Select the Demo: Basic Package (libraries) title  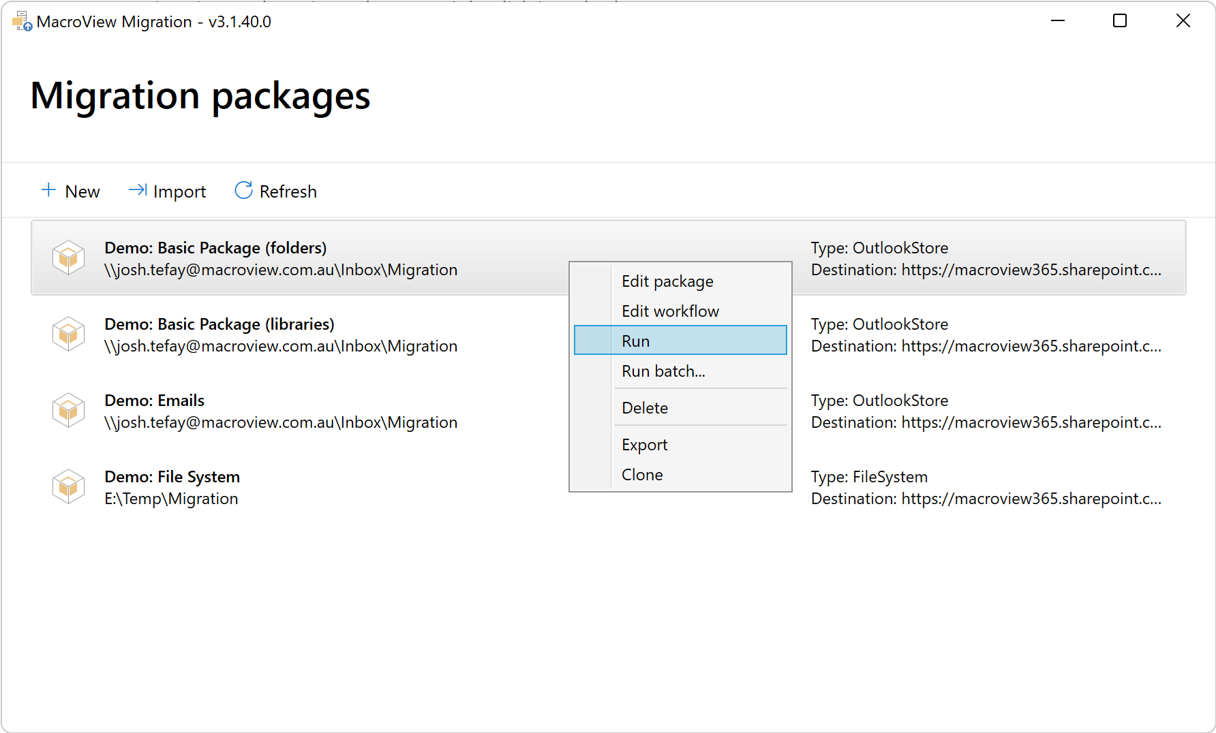point(219,324)
